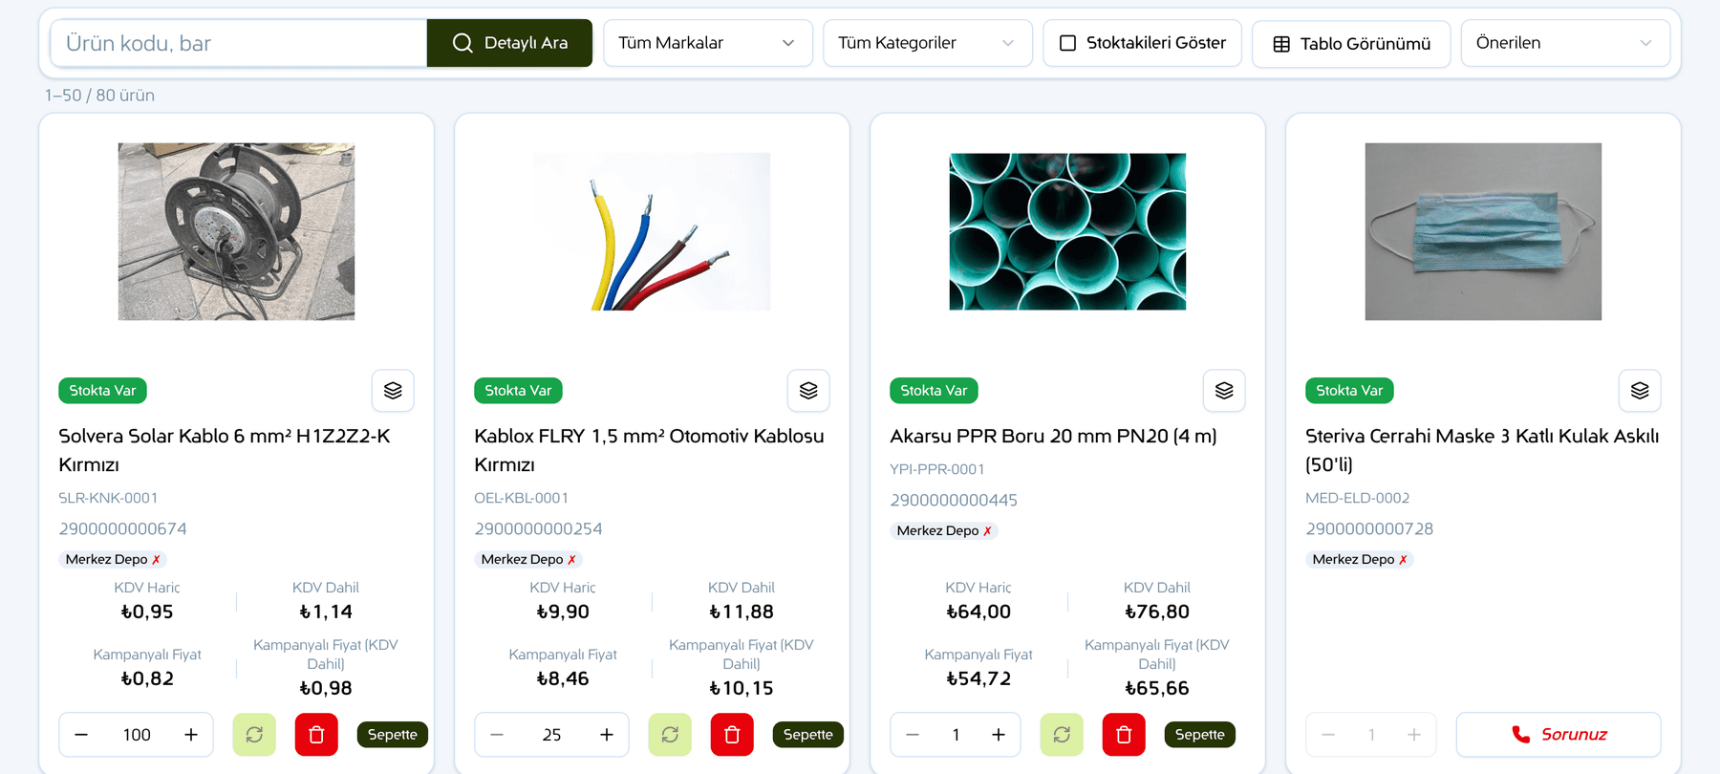The width and height of the screenshot is (1720, 774).
Task: Enable the Stoktakileri Göster checkbox
Action: click(1068, 43)
